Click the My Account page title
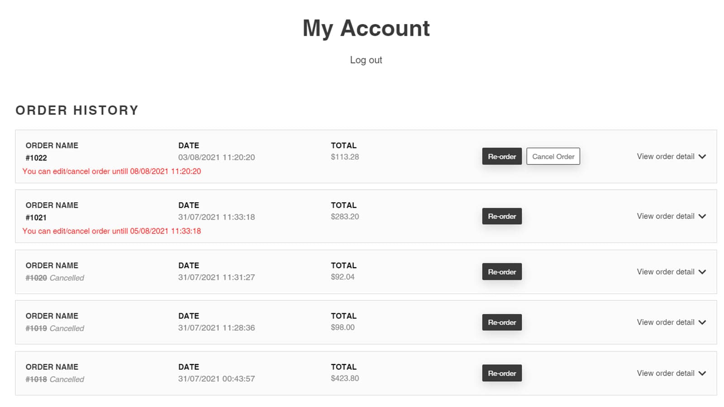The image size is (724, 407). (x=366, y=28)
